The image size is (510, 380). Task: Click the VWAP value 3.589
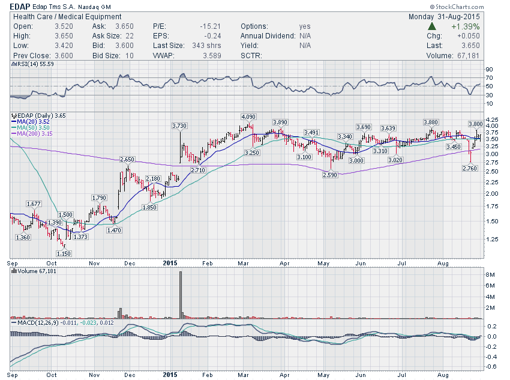tap(212, 56)
